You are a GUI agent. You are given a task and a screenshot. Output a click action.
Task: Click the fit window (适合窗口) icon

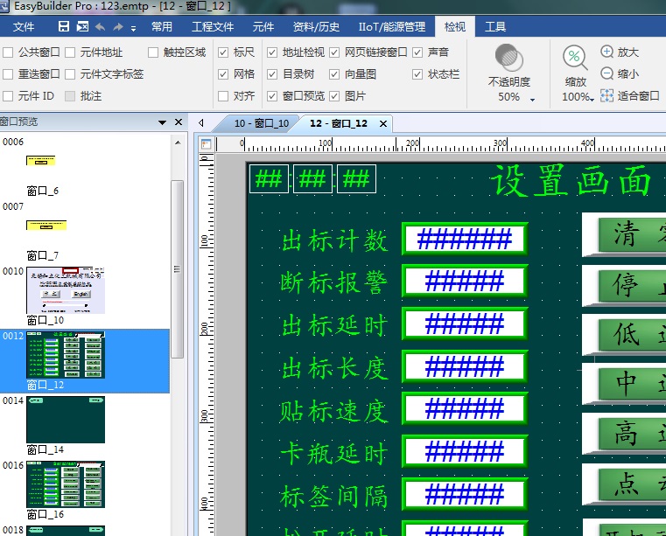pyautogui.click(x=607, y=96)
